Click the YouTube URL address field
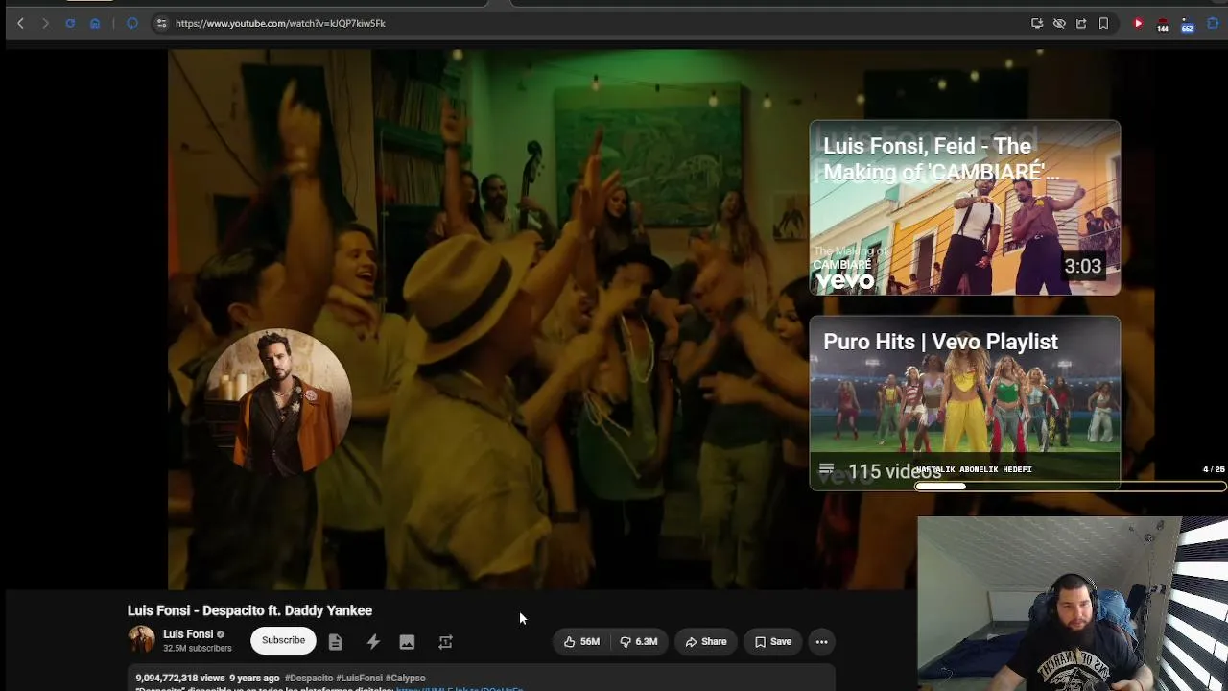The image size is (1228, 691). [280, 23]
